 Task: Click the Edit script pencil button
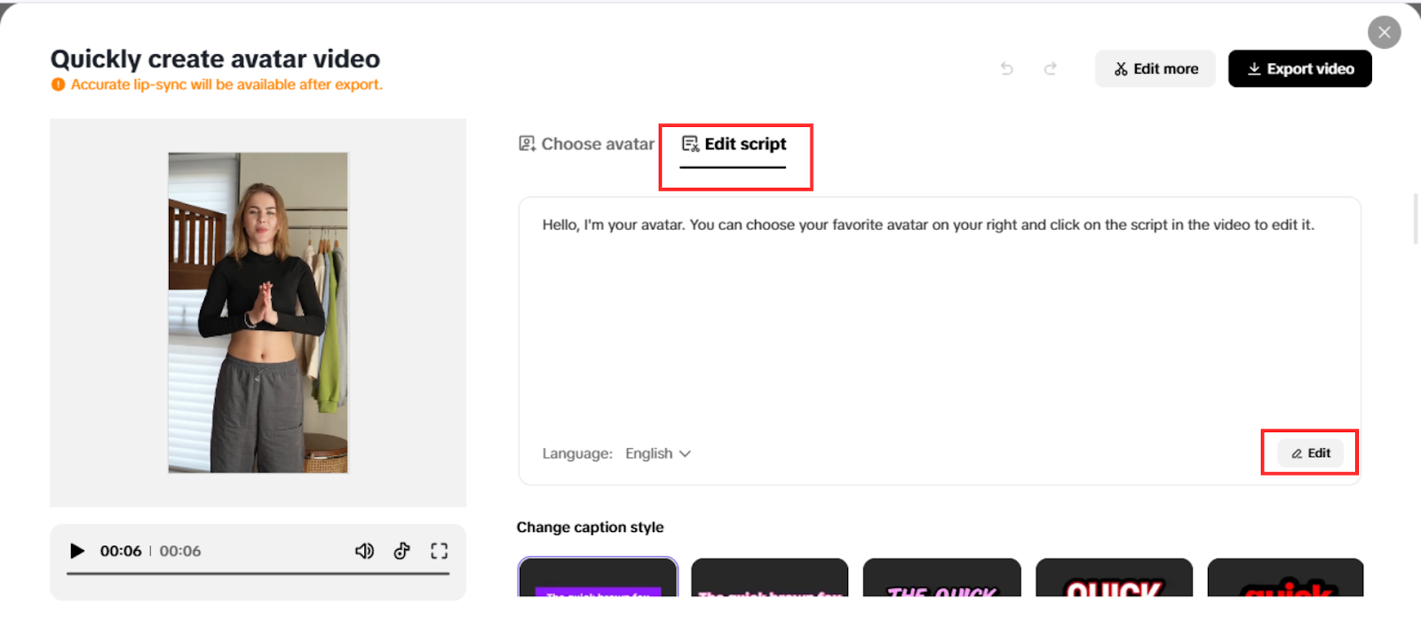click(1311, 453)
